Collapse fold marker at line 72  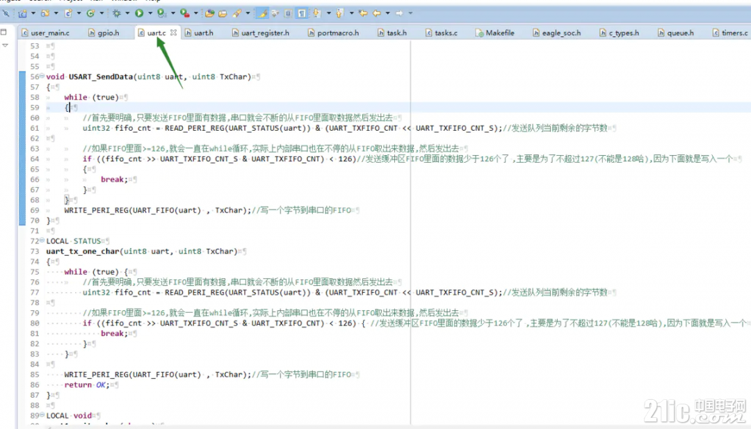coord(42,240)
